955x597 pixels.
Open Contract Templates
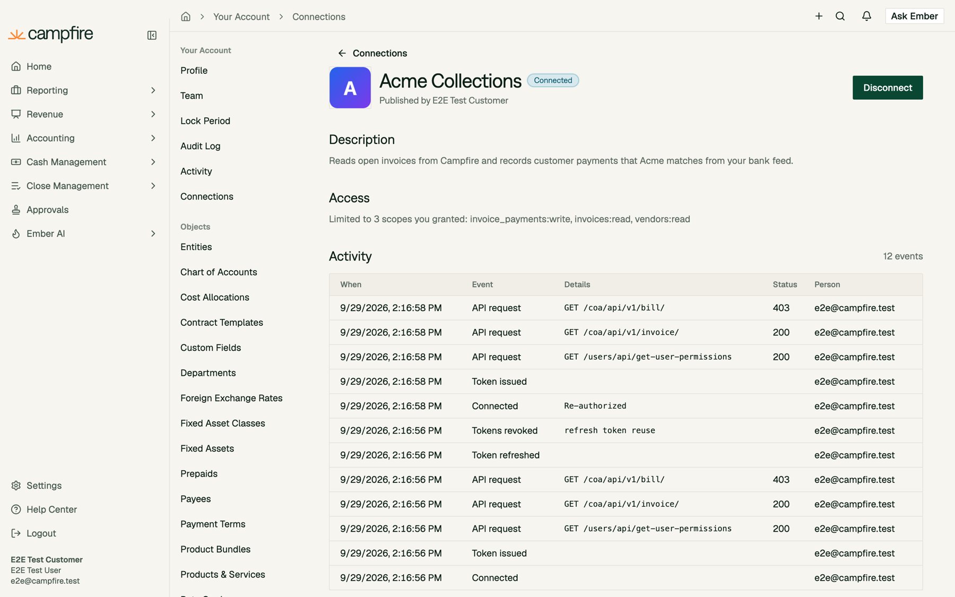(221, 323)
